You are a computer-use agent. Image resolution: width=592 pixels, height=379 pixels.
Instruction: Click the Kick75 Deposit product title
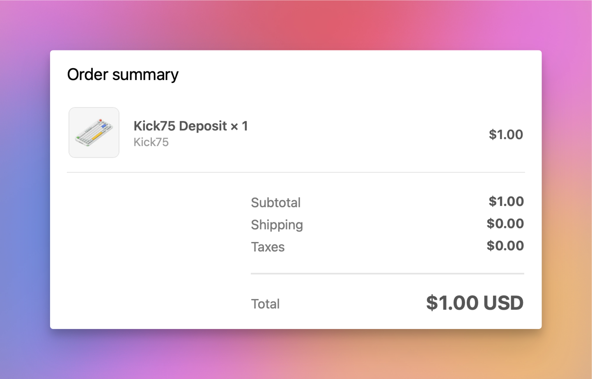pyautogui.click(x=180, y=126)
